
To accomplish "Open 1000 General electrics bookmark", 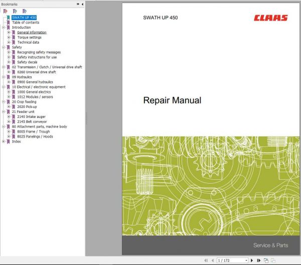I will (x=34, y=92).
